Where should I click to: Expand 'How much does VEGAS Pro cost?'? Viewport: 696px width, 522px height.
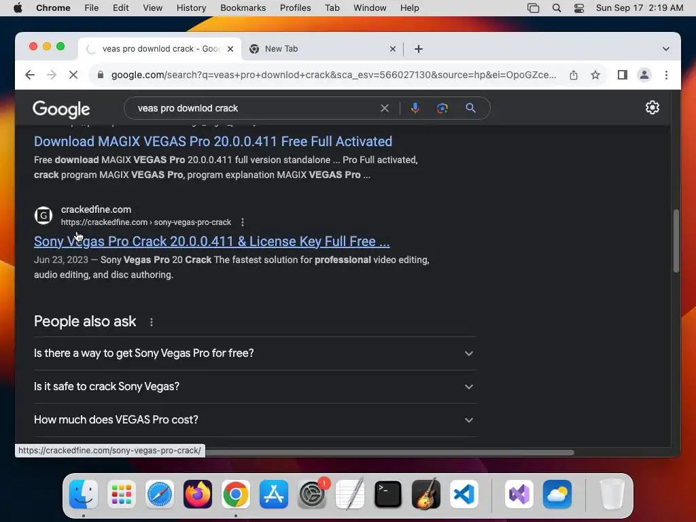(x=255, y=420)
